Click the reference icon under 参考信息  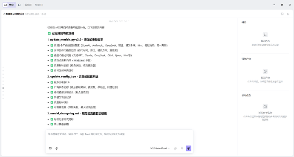click(x=265, y=106)
